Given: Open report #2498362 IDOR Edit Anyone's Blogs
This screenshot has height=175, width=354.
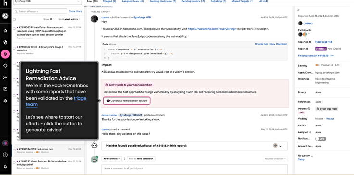Looking at the screenshot, I should (40, 49).
